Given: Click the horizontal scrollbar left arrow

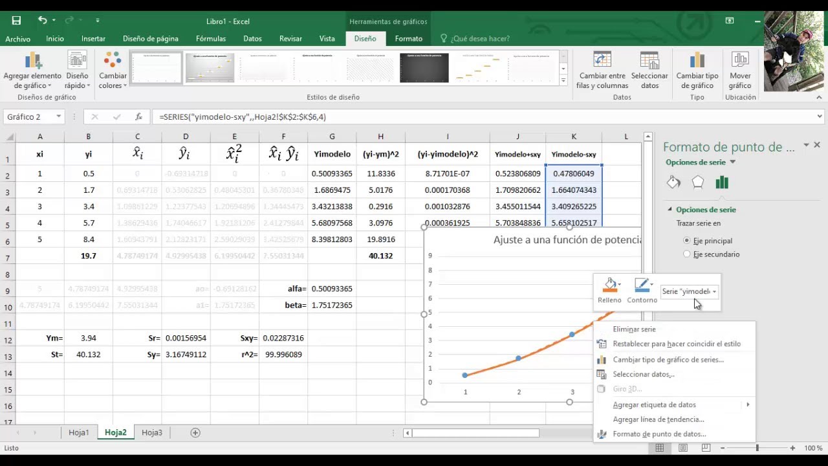Looking at the screenshot, I should (x=408, y=433).
